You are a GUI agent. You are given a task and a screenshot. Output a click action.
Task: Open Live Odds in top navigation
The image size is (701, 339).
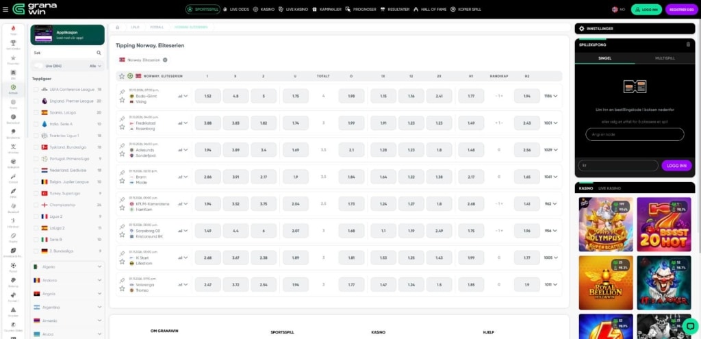236,10
